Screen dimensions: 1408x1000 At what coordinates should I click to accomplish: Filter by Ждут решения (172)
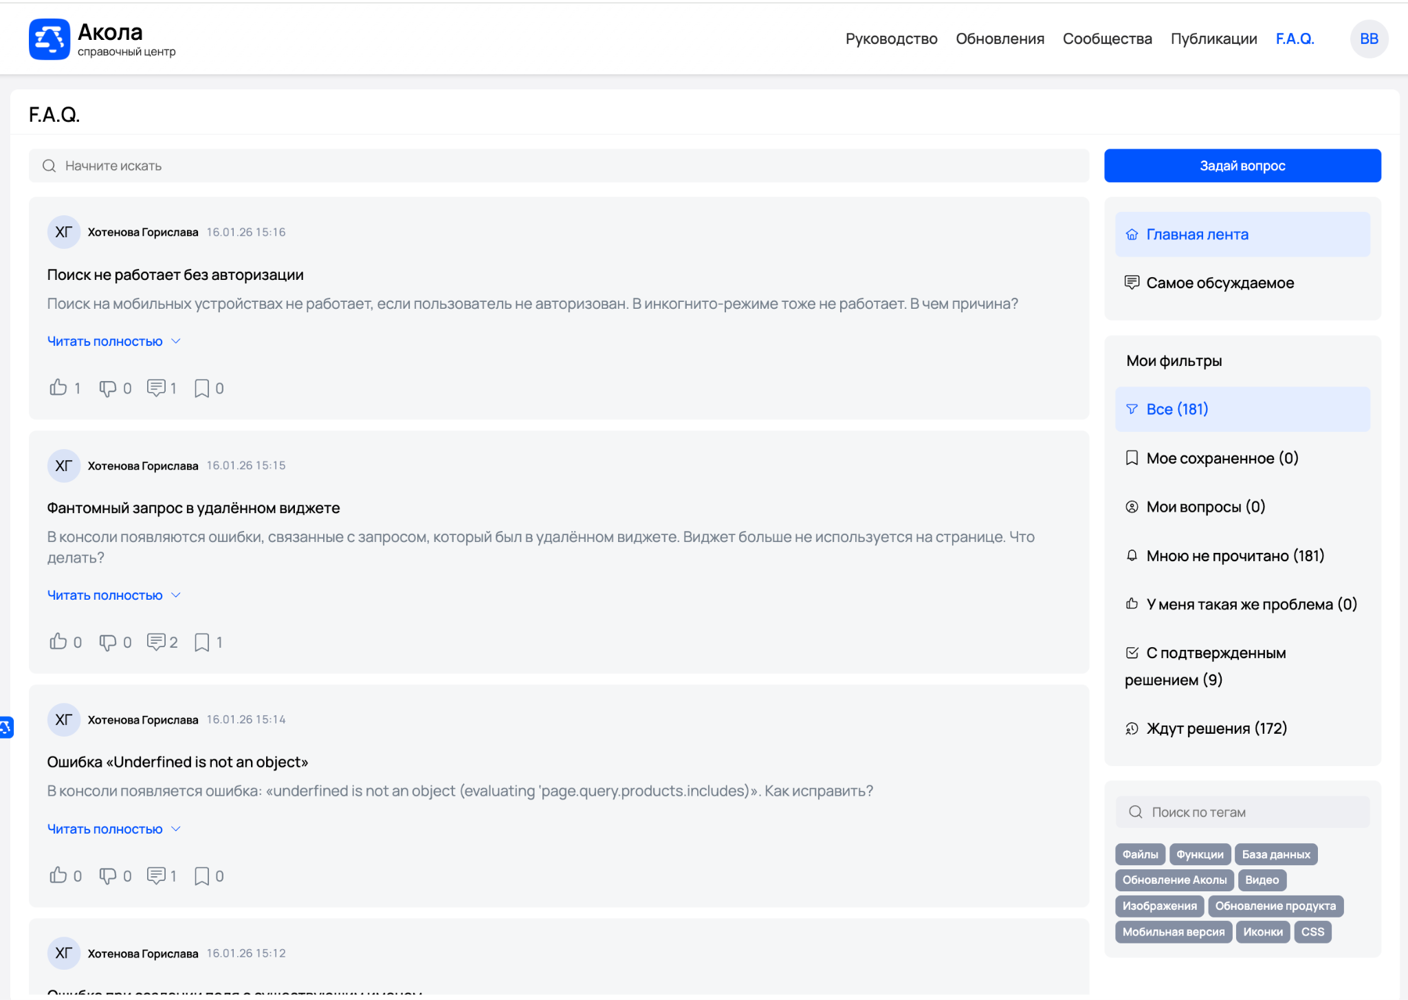click(1215, 728)
